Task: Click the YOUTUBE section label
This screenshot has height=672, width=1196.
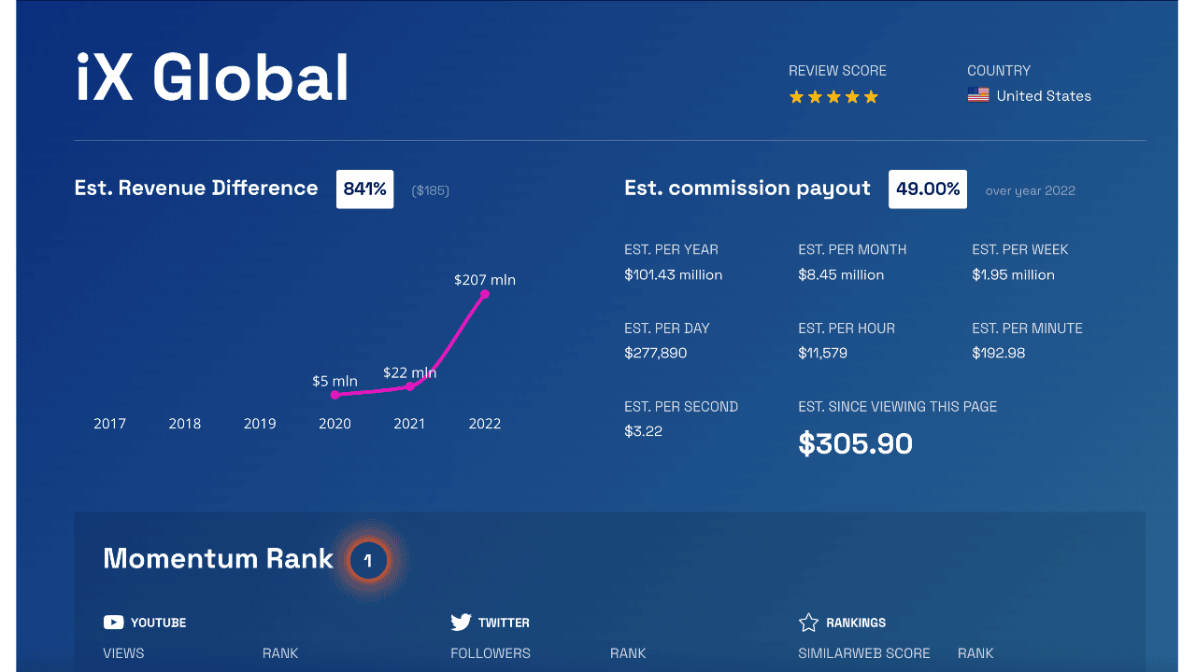Action: (x=158, y=623)
